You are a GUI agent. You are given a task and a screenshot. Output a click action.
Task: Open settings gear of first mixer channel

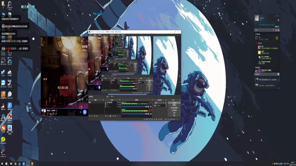[151, 107]
